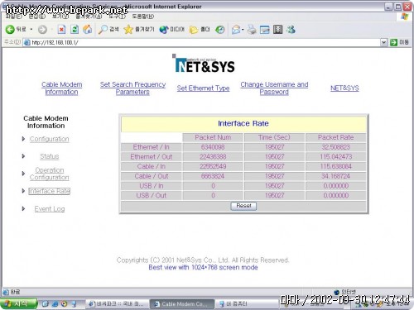Click the NET&SYS logo image
The width and height of the screenshot is (414, 310).
(205, 64)
